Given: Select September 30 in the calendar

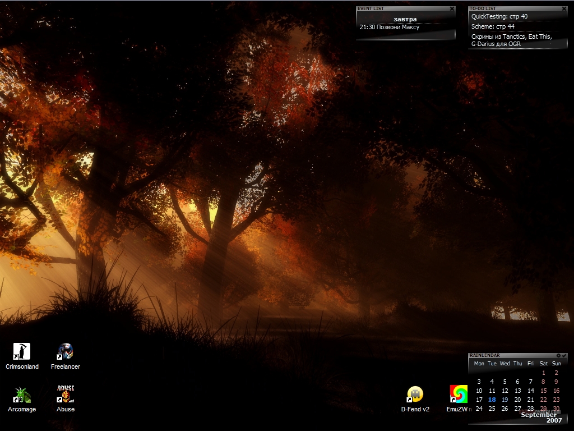Looking at the screenshot, I should [x=557, y=409].
